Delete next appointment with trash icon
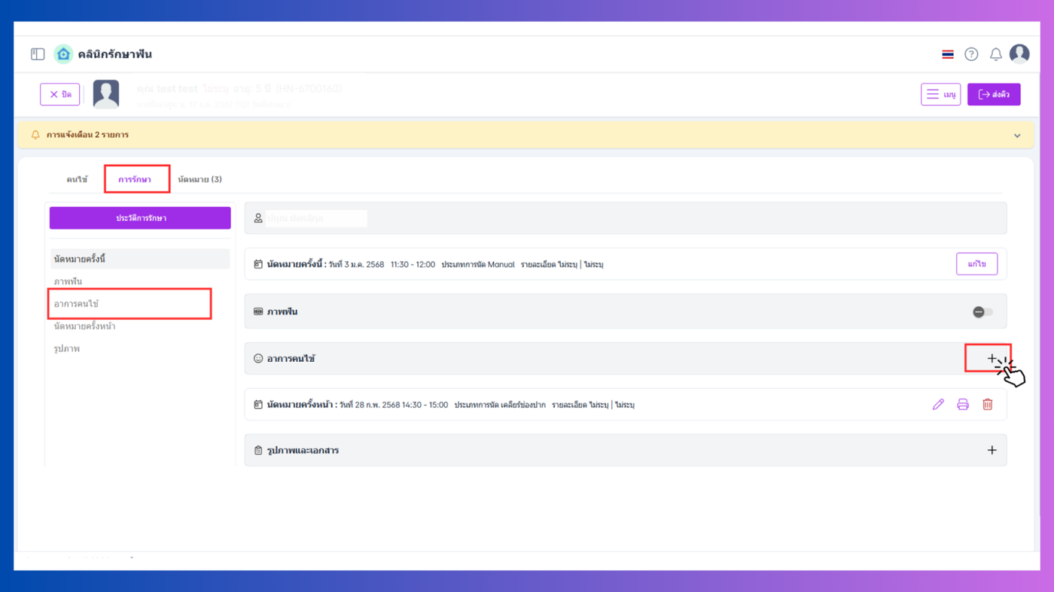Image resolution: width=1054 pixels, height=592 pixels. (x=988, y=405)
